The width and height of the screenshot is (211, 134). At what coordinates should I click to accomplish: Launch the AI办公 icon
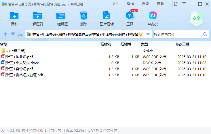pyautogui.click(x=153, y=15)
